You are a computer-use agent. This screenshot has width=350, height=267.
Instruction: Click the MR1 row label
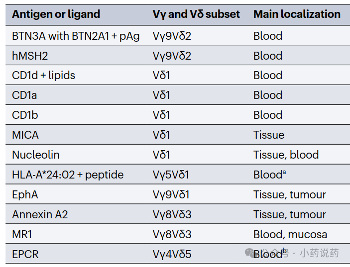click(22, 234)
